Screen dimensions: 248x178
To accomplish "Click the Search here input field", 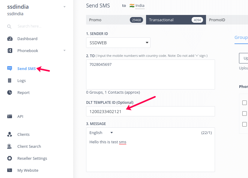I will pyautogui.click(x=29, y=26).
